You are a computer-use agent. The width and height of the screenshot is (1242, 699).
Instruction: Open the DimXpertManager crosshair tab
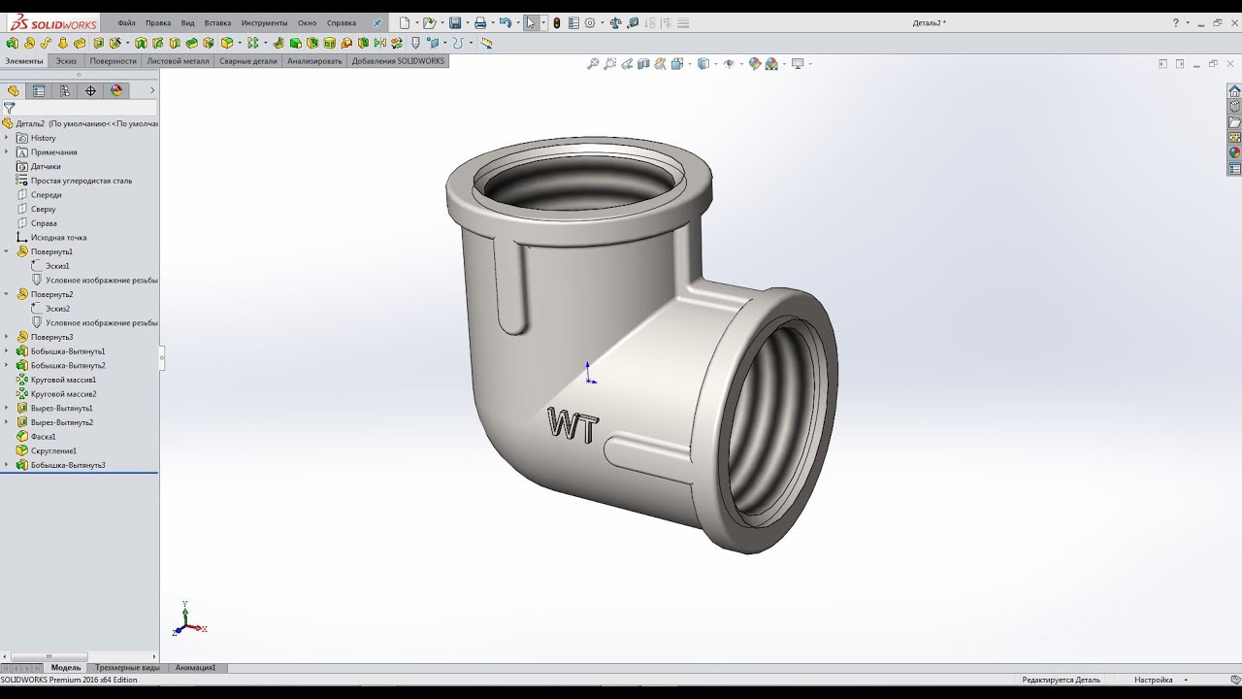(91, 90)
